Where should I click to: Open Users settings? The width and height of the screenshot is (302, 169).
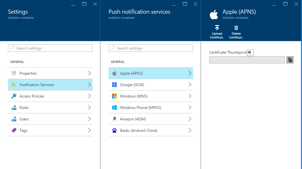click(50, 119)
